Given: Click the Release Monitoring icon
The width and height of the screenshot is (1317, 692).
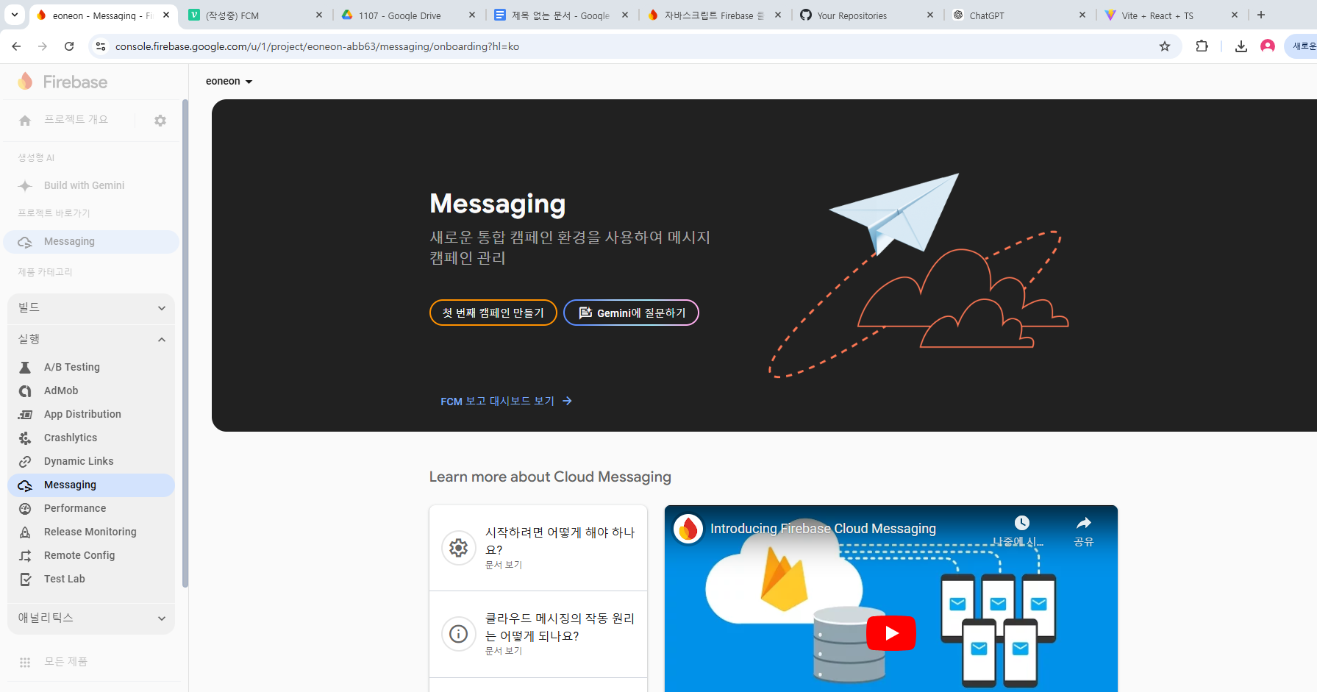Looking at the screenshot, I should click(x=25, y=532).
